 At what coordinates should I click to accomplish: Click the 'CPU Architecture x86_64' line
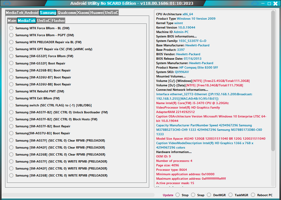point(175,14)
